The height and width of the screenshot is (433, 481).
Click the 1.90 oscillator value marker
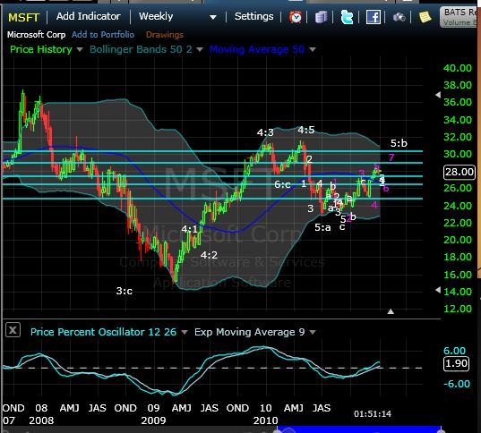coord(457,363)
